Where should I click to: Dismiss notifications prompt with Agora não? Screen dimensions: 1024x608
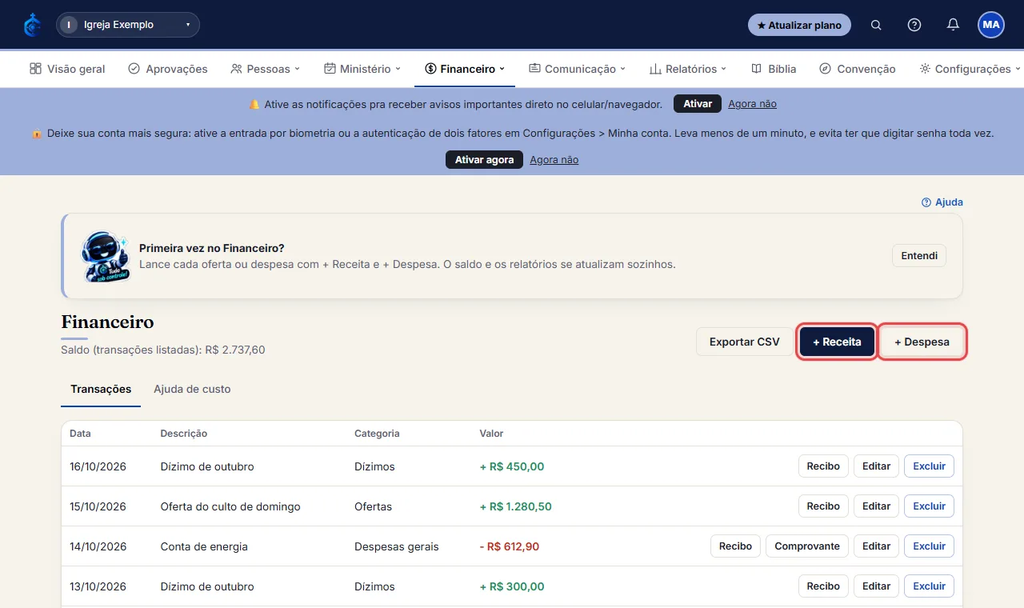(x=752, y=104)
